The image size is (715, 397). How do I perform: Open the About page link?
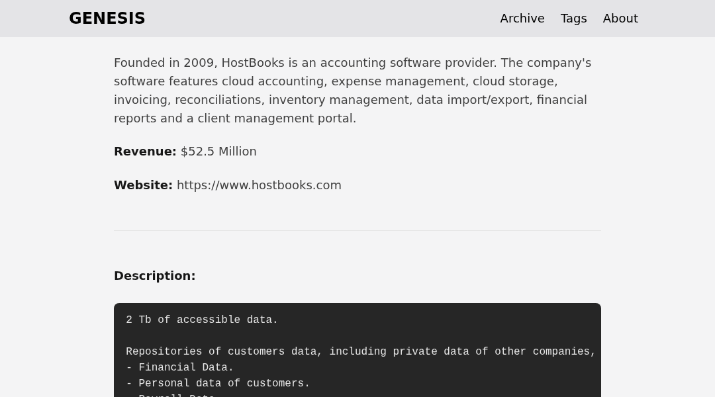tap(620, 19)
